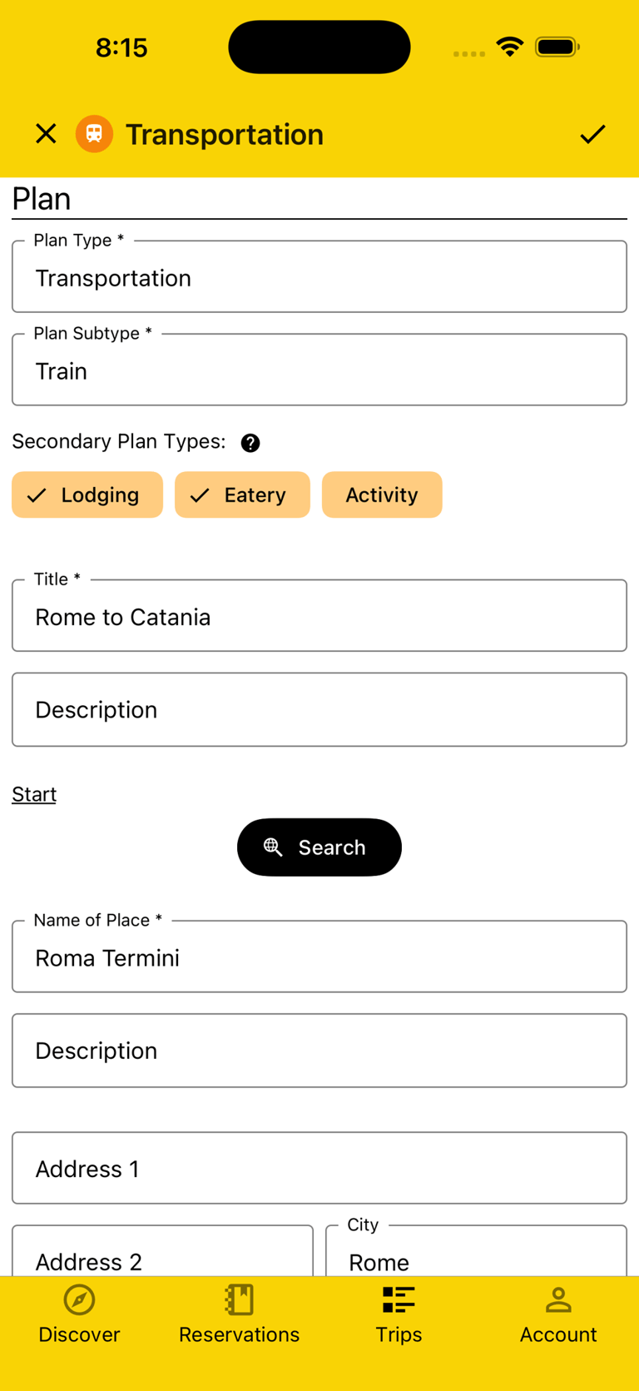Viewport: 639px width, 1391px height.
Task: Enable the Activity secondary plan type
Action: tap(382, 494)
